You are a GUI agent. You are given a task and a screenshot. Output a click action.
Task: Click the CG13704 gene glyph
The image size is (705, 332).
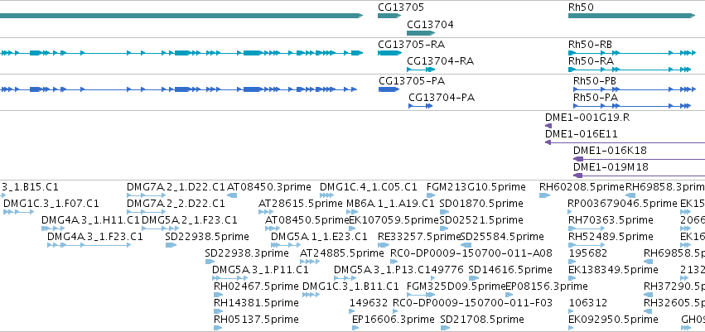tap(421, 33)
